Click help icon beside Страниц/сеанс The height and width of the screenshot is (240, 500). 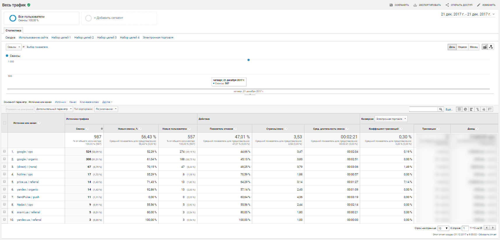tap(286, 129)
